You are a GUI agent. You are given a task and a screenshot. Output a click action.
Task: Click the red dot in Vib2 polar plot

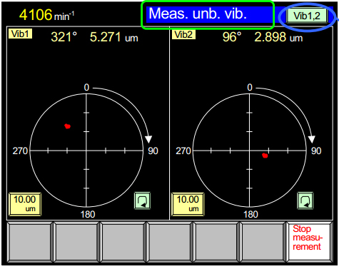265,156
